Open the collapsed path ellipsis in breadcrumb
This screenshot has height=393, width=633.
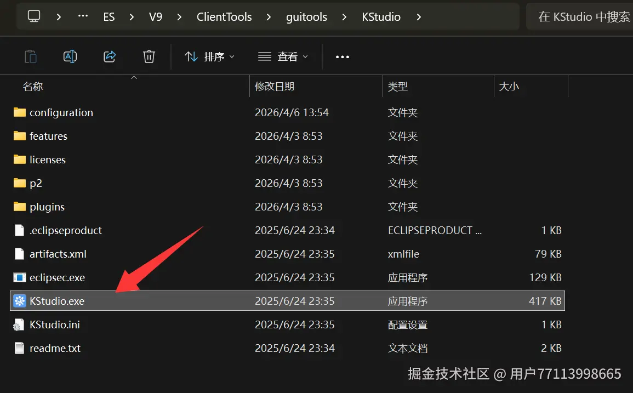pos(83,16)
